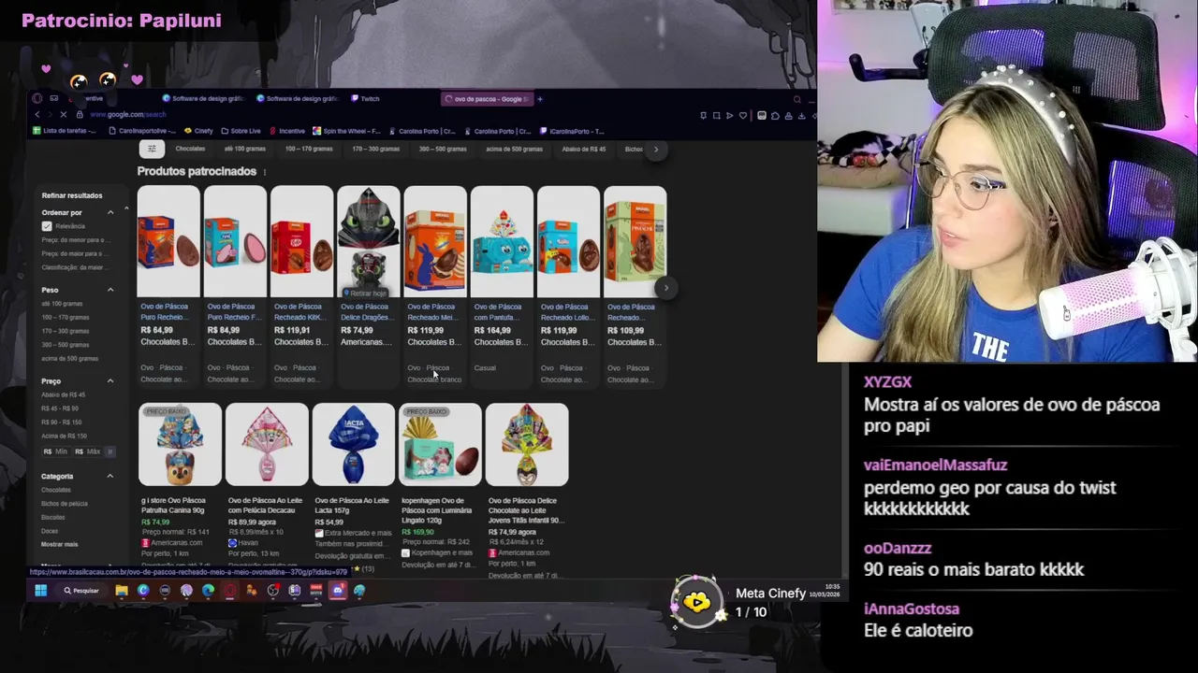Click the R$ Máx price input
The image size is (1198, 673).
[x=87, y=451]
